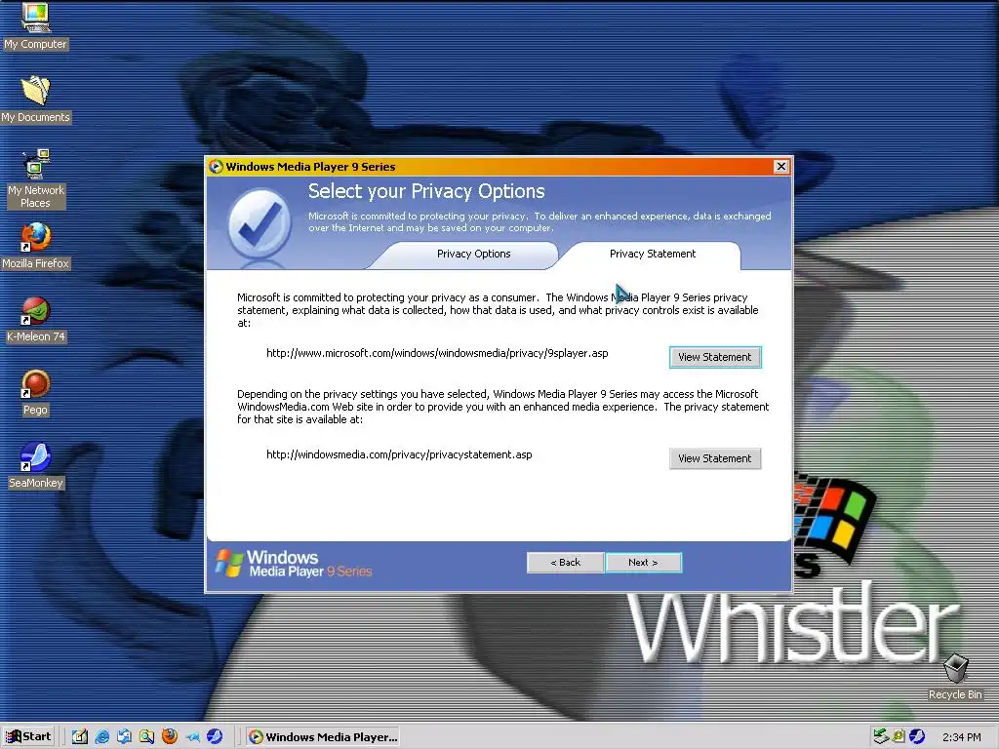Launch Firefox from quick launch bar
This screenshot has width=999, height=749.
pos(170,736)
